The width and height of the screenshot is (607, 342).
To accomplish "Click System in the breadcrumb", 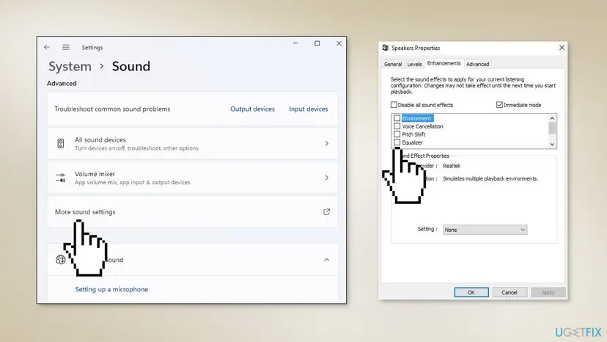I will click(70, 66).
